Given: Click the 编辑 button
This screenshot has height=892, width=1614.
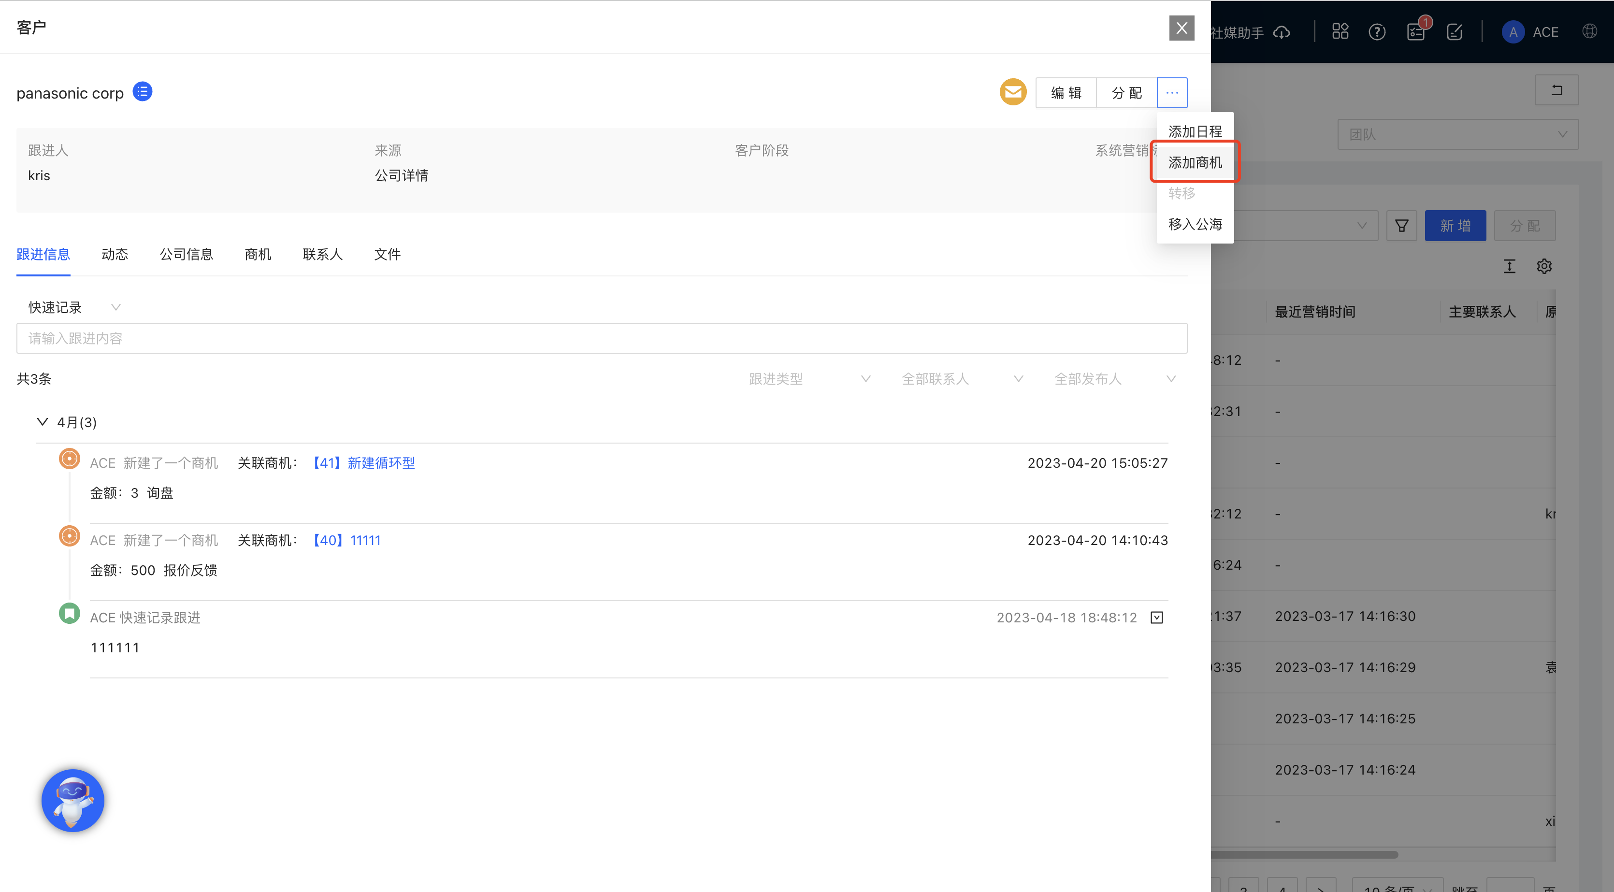Looking at the screenshot, I should click(x=1066, y=93).
